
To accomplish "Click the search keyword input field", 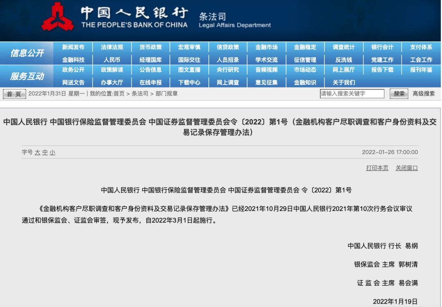I will [352, 93].
